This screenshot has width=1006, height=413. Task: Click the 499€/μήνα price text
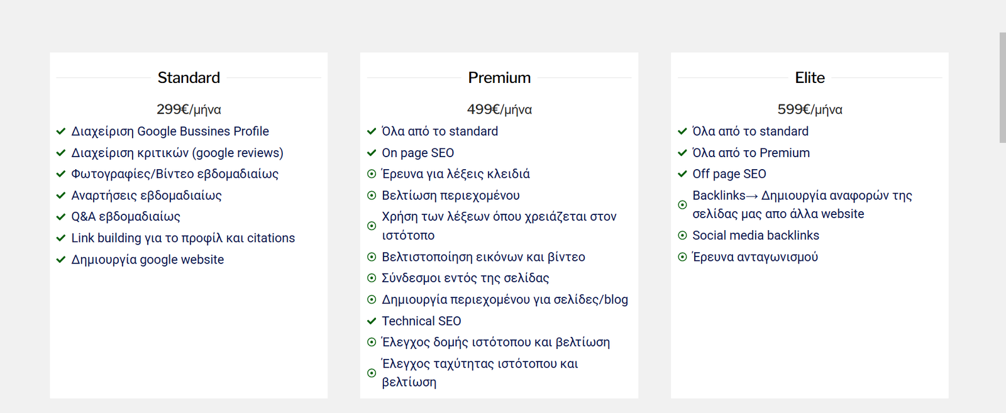coord(499,109)
